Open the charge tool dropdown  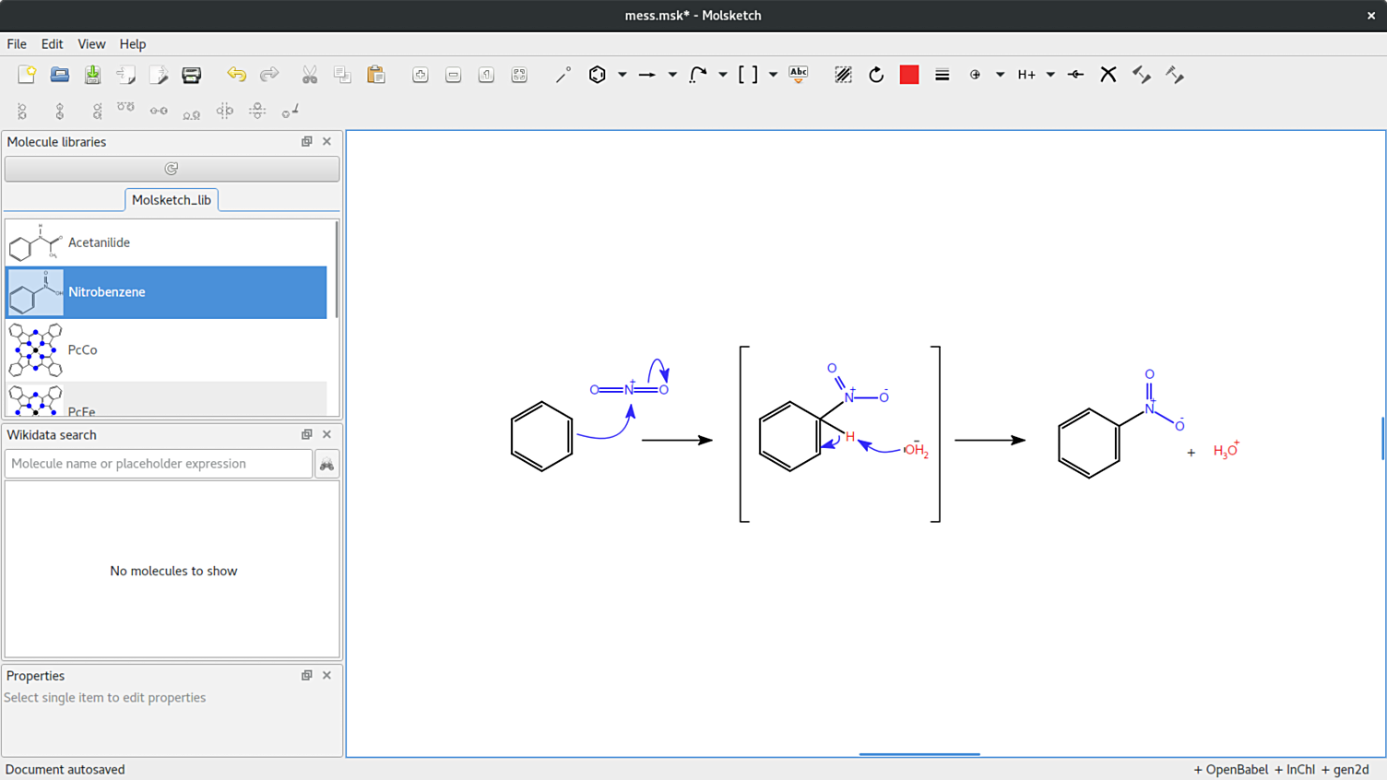1000,75
